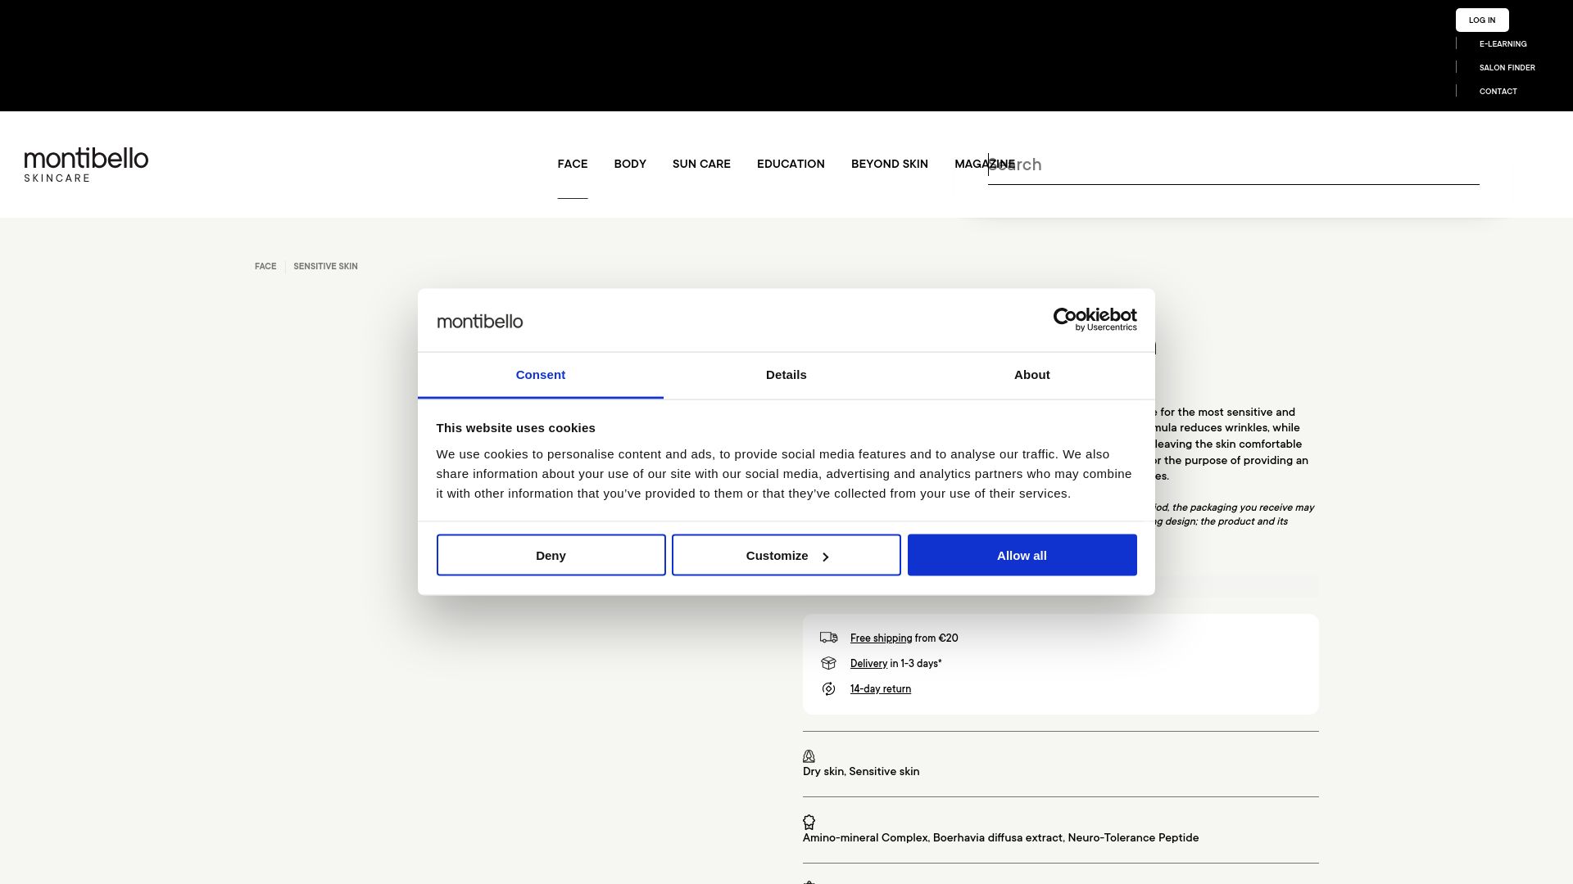
Task: Open the Salon Finder link
Action: [1507, 68]
